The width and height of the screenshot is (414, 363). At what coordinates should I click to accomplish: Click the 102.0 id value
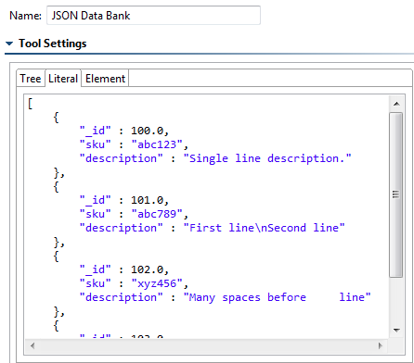pyautogui.click(x=147, y=269)
